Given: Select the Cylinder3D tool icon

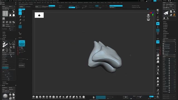Looking at the screenshot, I should 171,12.
